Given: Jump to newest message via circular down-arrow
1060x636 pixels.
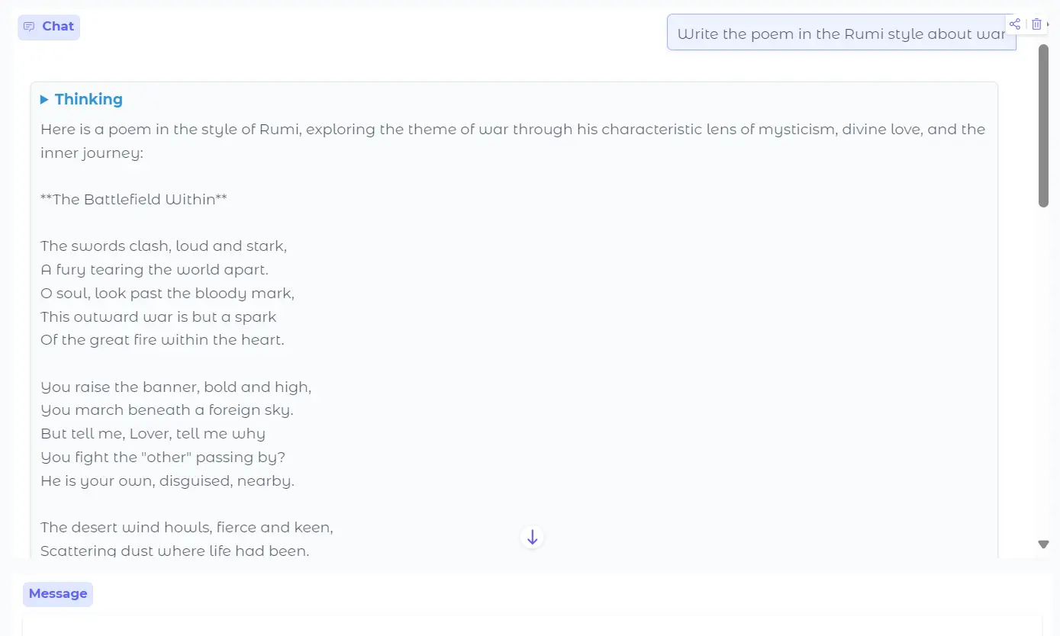Looking at the screenshot, I should click(x=531, y=536).
